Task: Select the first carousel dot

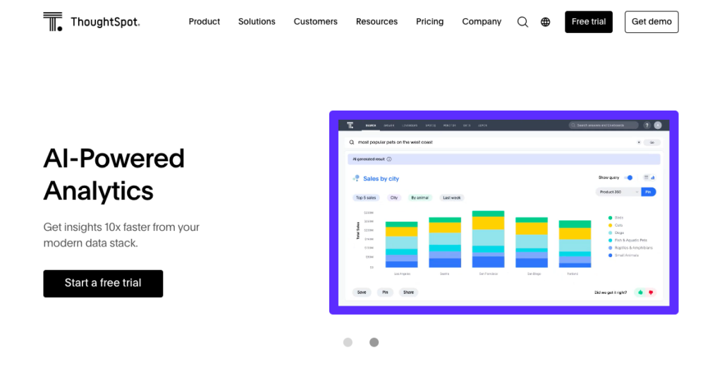Action: pos(348,342)
